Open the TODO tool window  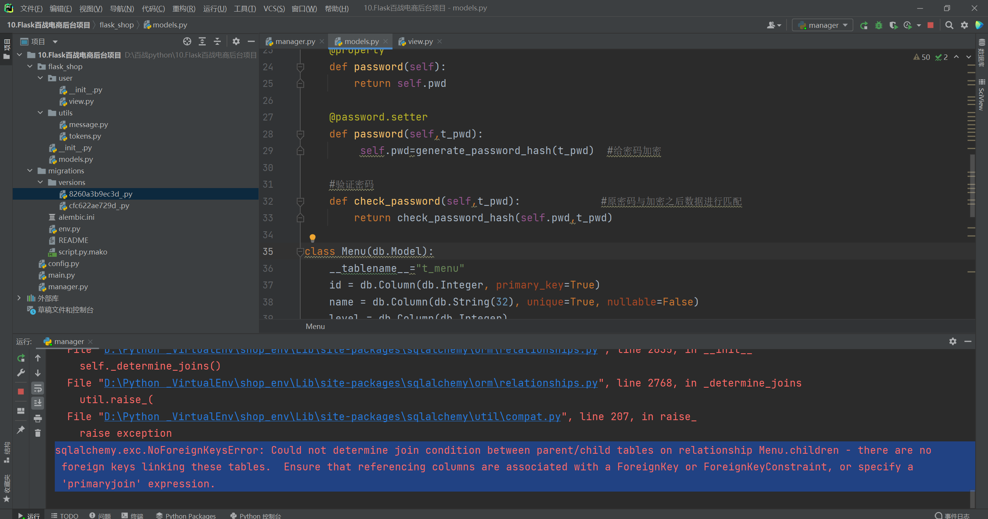pos(65,515)
